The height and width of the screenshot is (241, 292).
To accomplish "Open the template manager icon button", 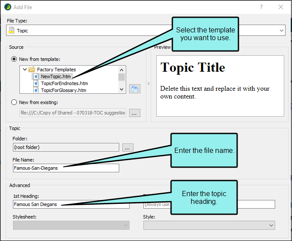I will point(134,89).
